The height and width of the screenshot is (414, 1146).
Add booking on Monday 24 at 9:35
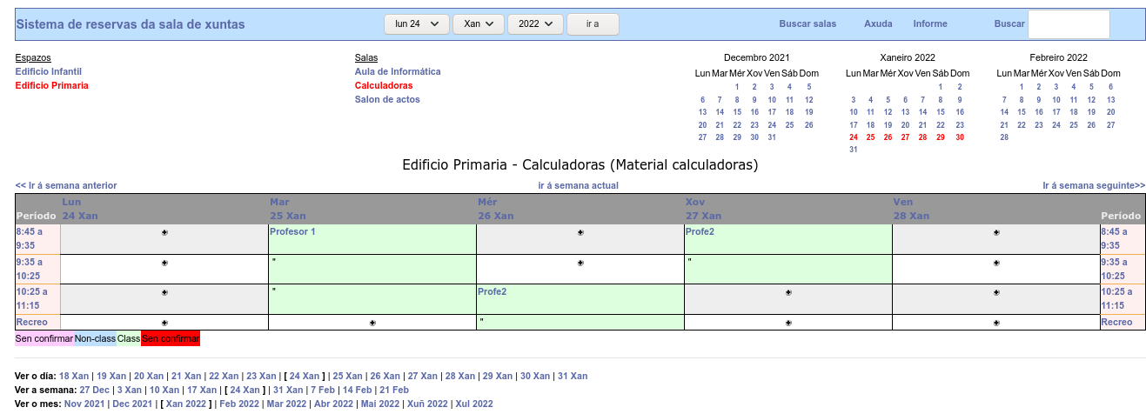[x=164, y=263]
